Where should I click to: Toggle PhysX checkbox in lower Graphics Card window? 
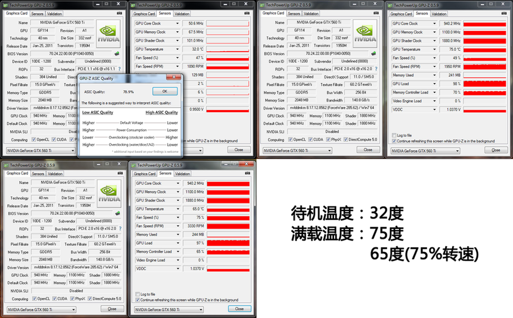pyautogui.click(x=72, y=299)
